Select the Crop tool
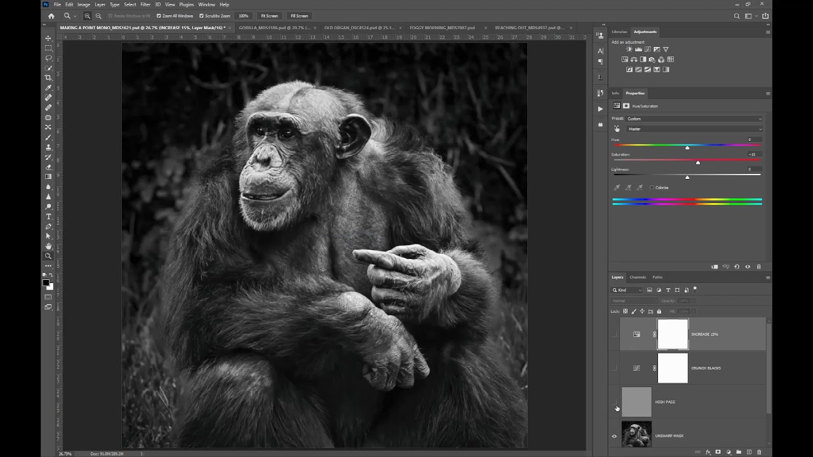 pyautogui.click(x=48, y=77)
